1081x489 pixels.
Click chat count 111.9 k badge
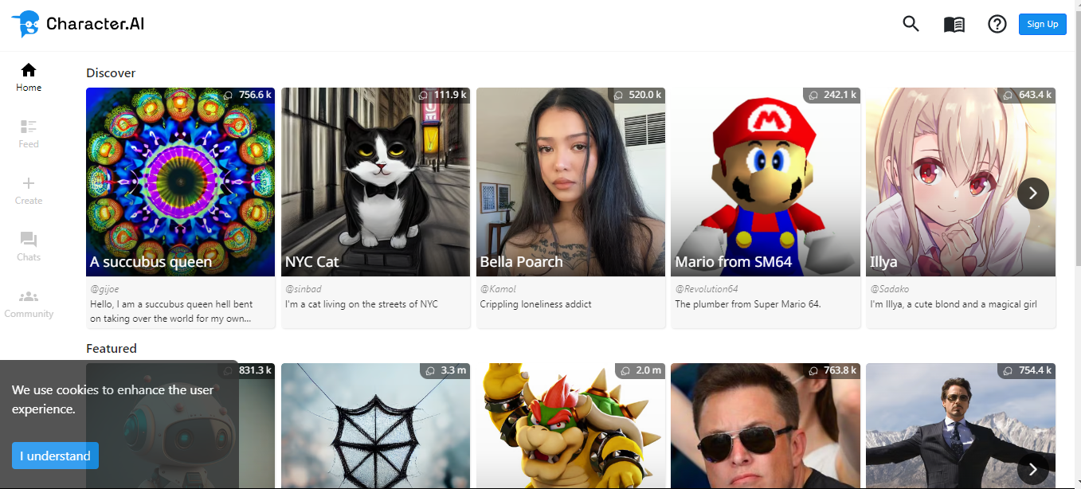pyautogui.click(x=442, y=95)
